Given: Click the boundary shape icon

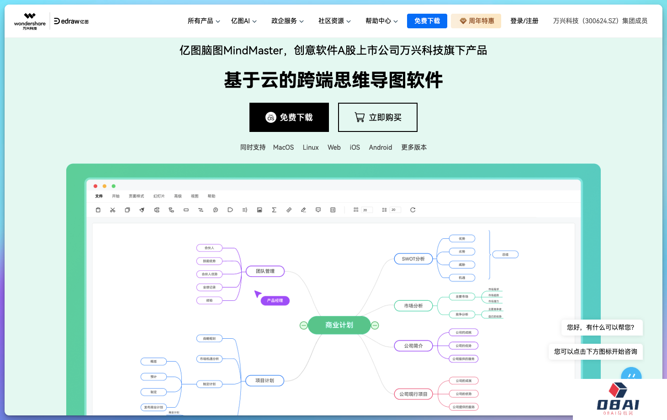Looking at the screenshot, I should (x=230, y=210).
